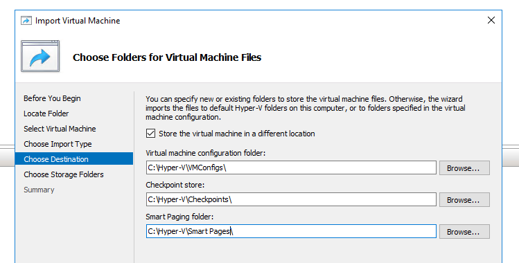Go to Before You Begin step
Viewport: 519px width, 263px height.
pyautogui.click(x=52, y=98)
